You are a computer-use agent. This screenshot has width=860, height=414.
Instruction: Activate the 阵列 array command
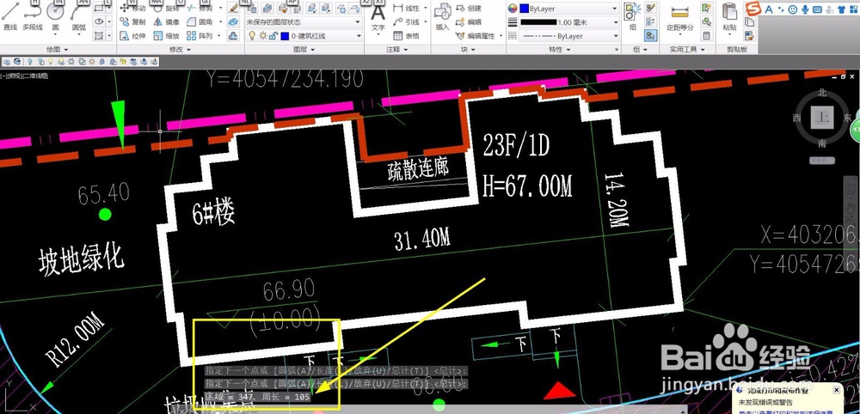pyautogui.click(x=200, y=35)
